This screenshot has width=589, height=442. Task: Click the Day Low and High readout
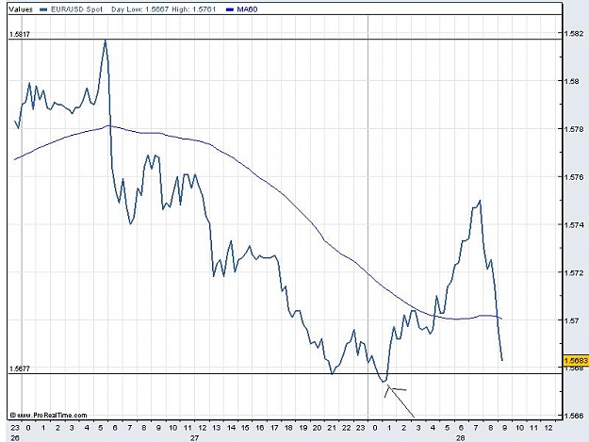[163, 9]
